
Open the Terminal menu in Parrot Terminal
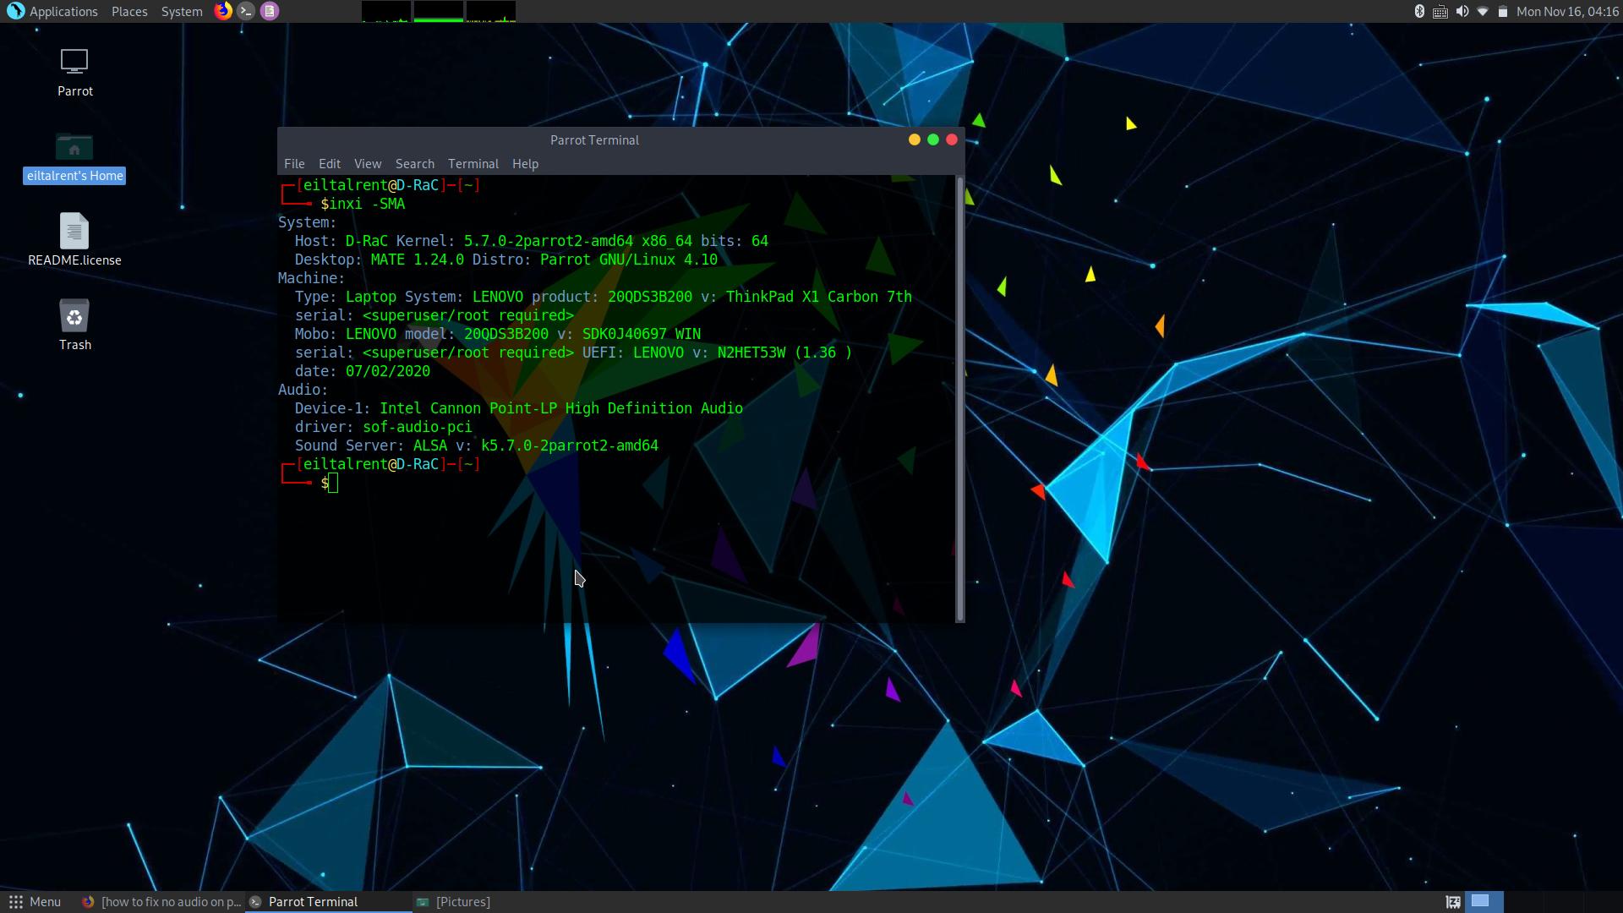(473, 164)
